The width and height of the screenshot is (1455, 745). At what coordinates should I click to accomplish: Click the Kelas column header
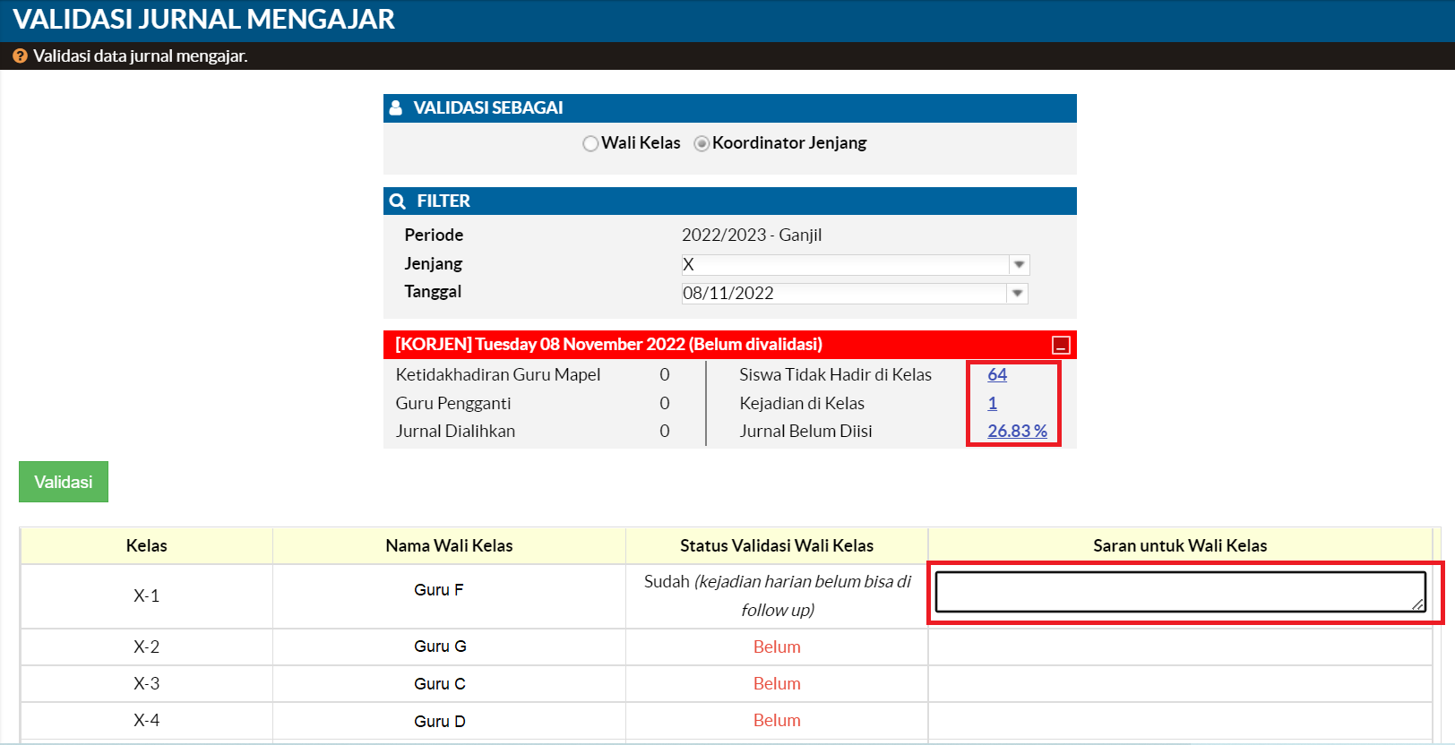click(147, 545)
